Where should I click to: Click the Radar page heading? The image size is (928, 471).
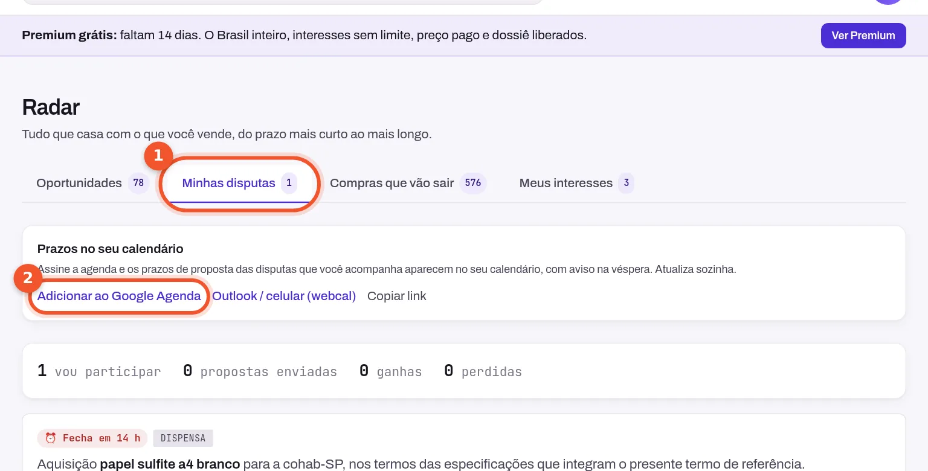click(51, 107)
